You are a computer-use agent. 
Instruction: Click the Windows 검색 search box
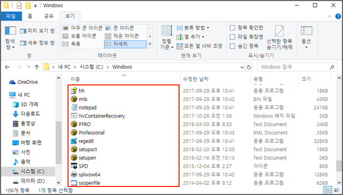pyautogui.click(x=297, y=67)
